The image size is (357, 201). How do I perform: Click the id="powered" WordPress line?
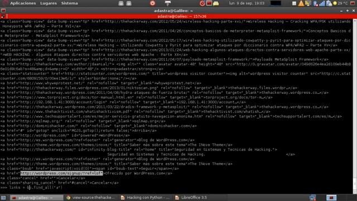click(65, 135)
